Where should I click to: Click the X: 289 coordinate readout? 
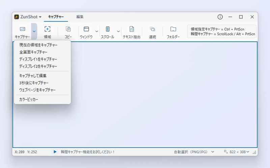(20, 152)
